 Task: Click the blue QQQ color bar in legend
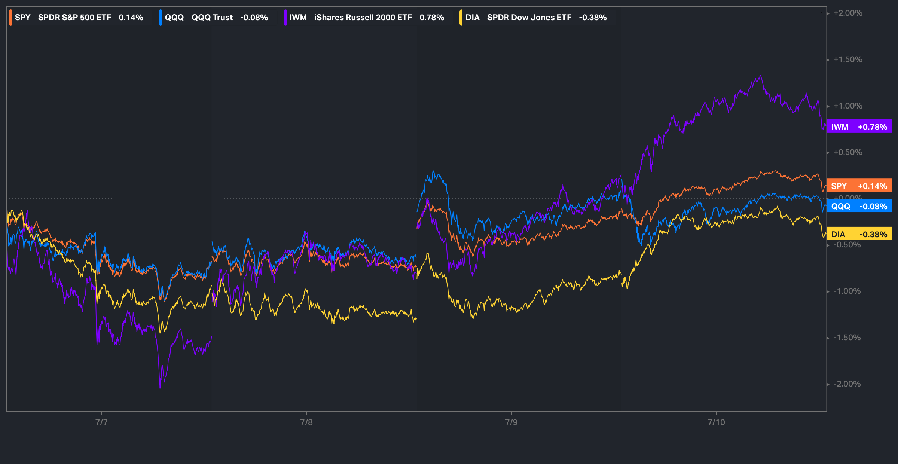coord(160,18)
